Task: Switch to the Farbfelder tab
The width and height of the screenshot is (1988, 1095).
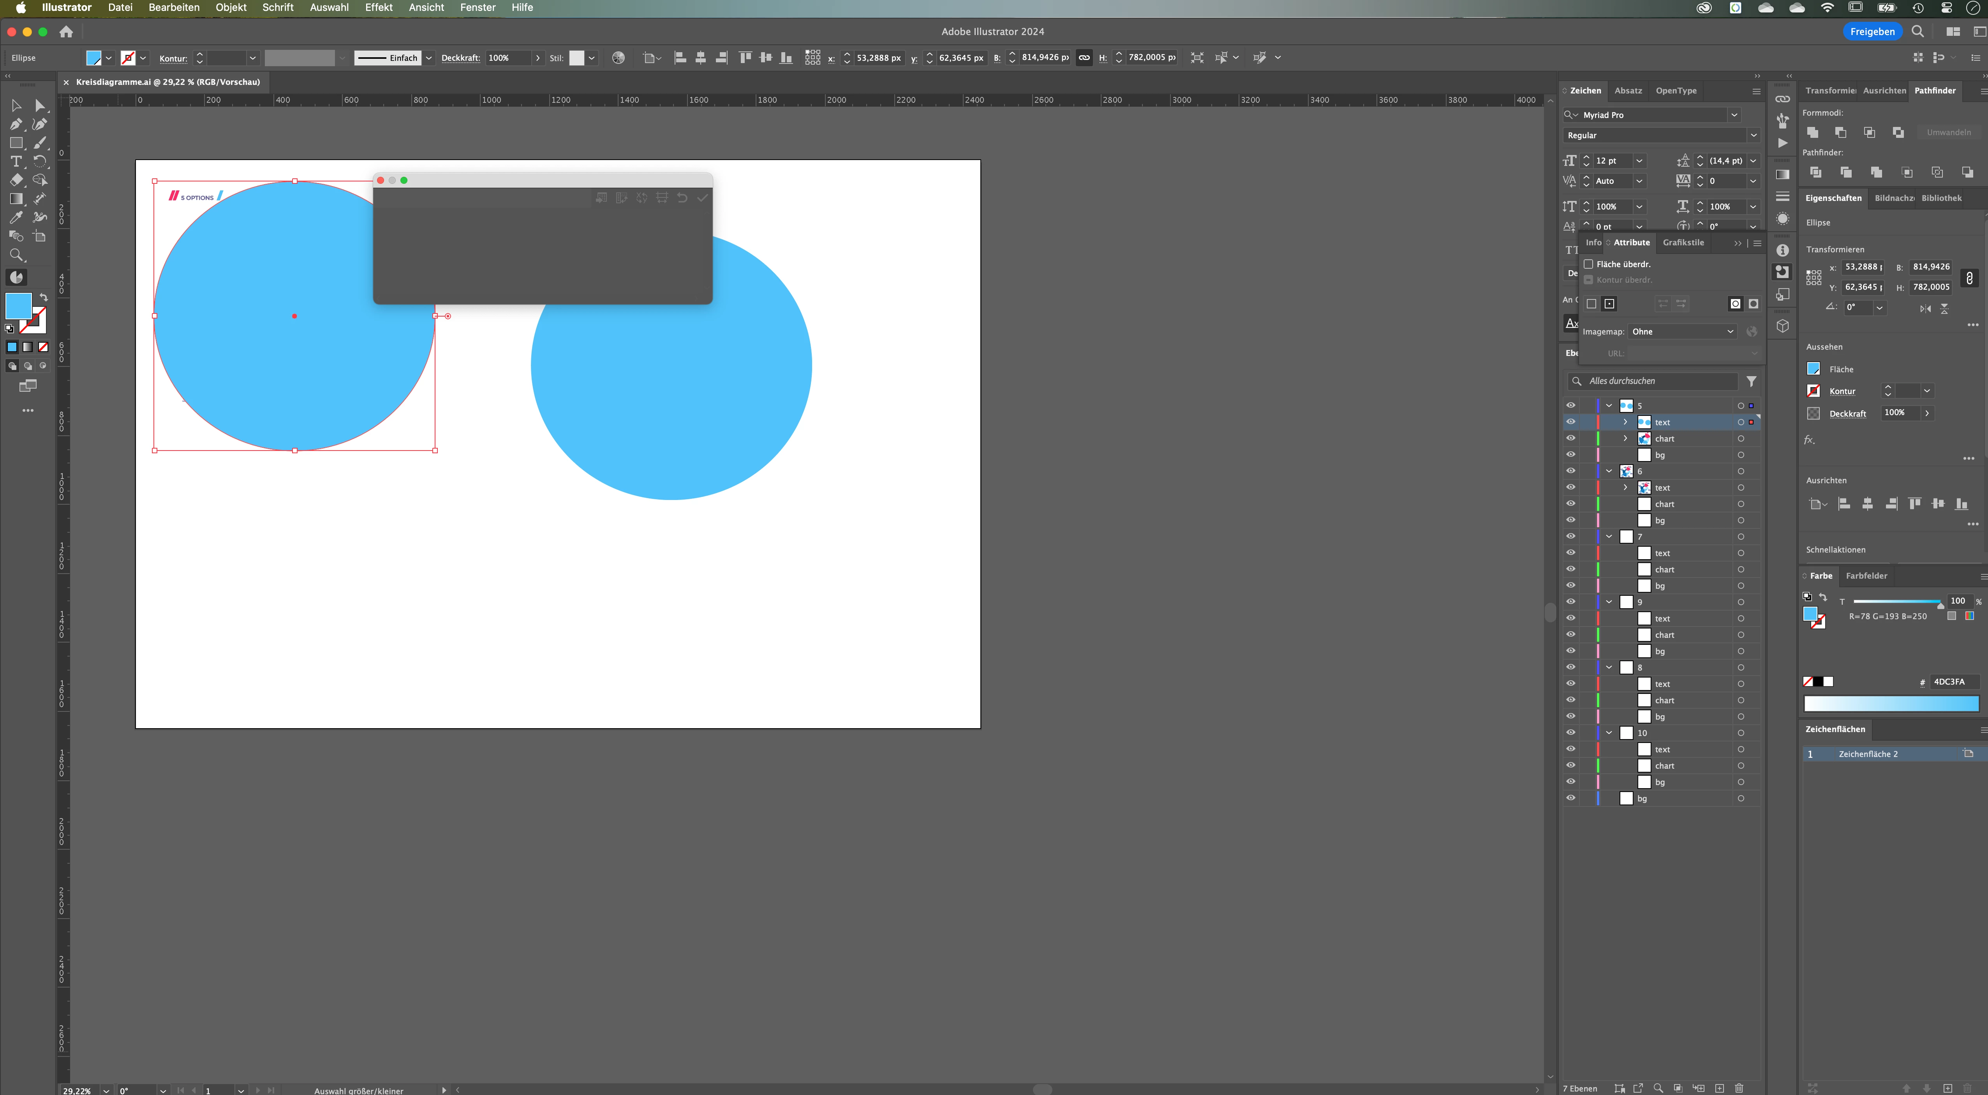Action: [x=1866, y=576]
